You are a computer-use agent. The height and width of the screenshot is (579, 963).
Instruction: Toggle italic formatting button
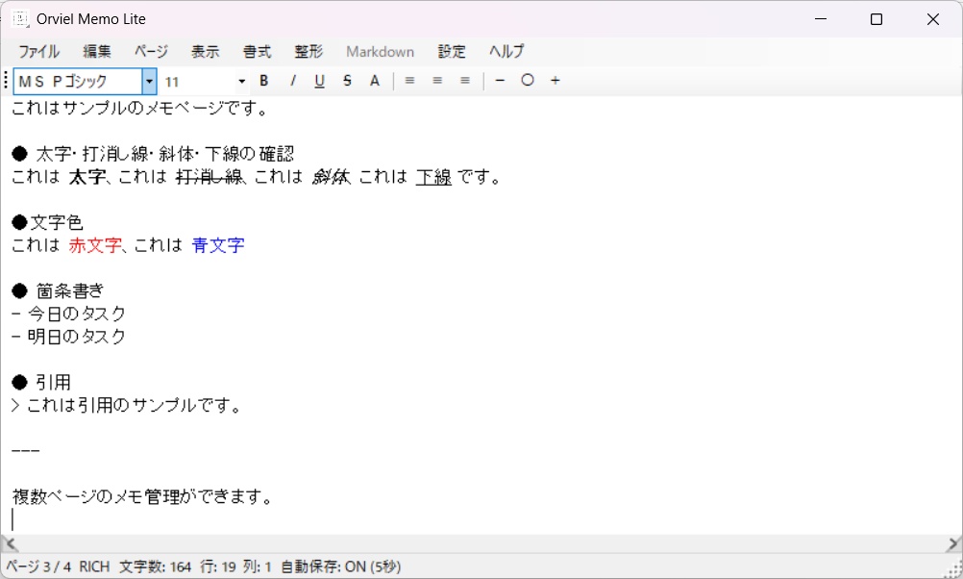click(293, 81)
